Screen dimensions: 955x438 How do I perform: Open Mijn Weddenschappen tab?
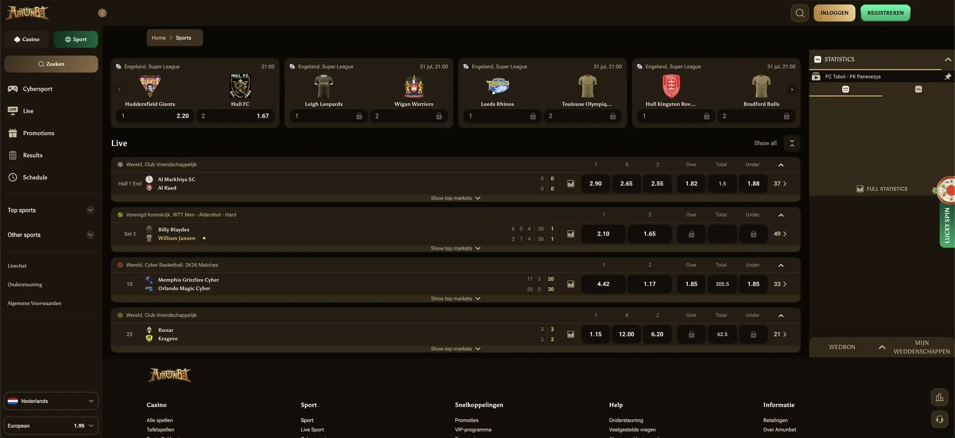tap(922, 347)
